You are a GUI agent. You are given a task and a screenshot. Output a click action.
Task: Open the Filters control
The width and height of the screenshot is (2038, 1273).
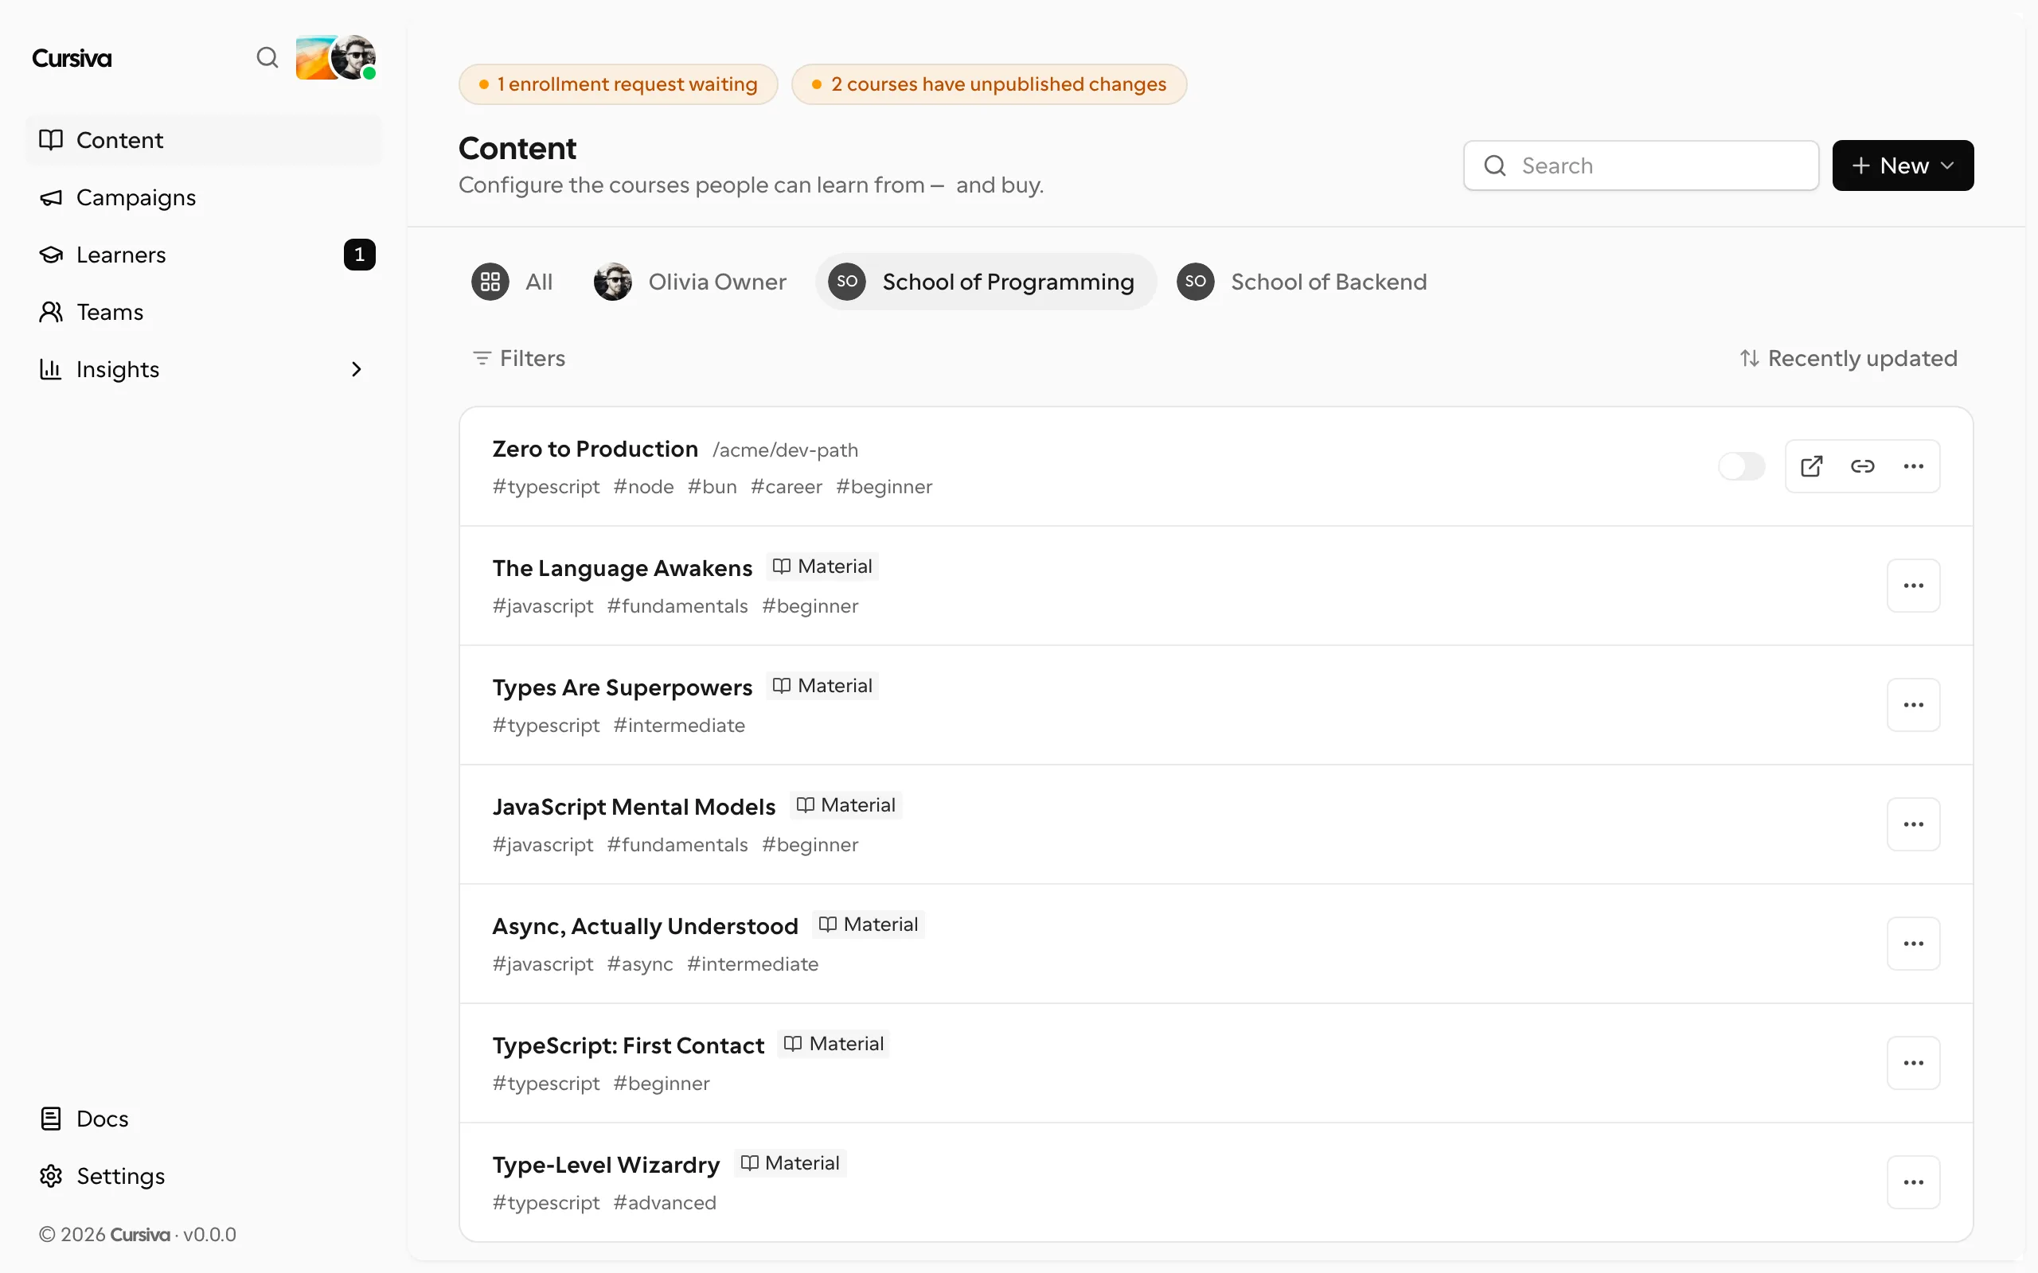pyautogui.click(x=519, y=359)
